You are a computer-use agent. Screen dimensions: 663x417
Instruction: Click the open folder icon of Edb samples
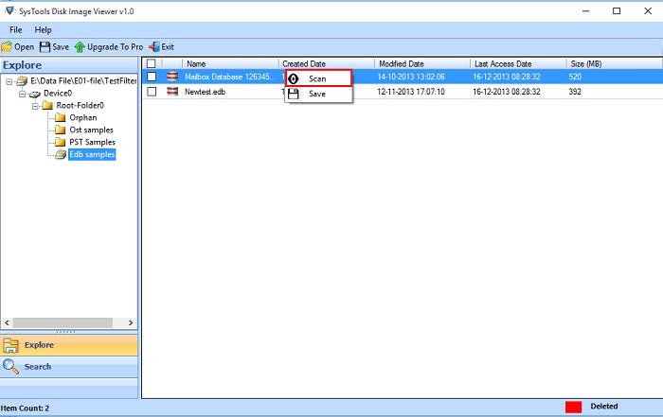(x=61, y=154)
